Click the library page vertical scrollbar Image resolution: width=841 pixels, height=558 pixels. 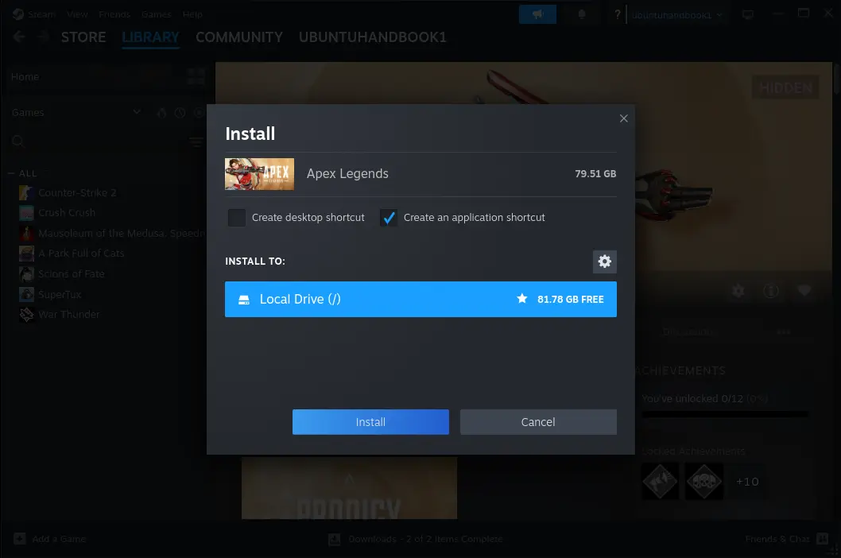pos(837,77)
